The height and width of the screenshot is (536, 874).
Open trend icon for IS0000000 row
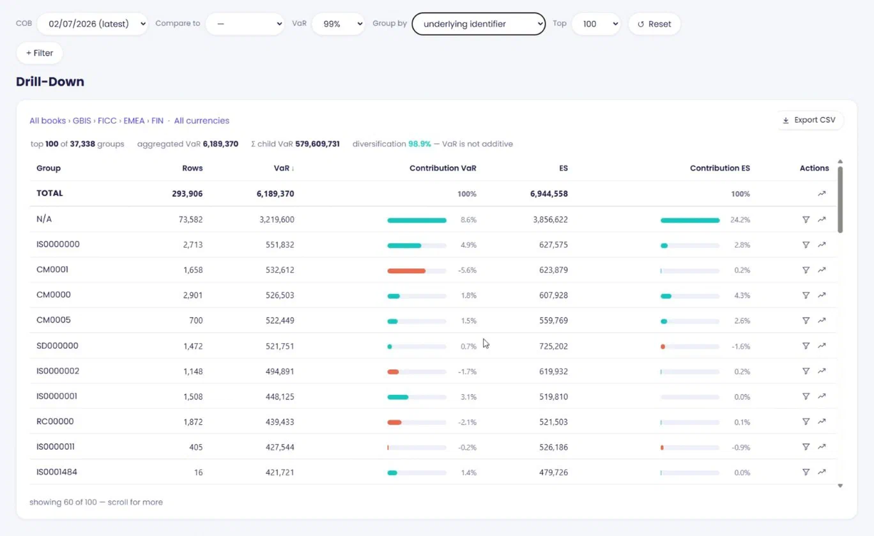(x=822, y=245)
